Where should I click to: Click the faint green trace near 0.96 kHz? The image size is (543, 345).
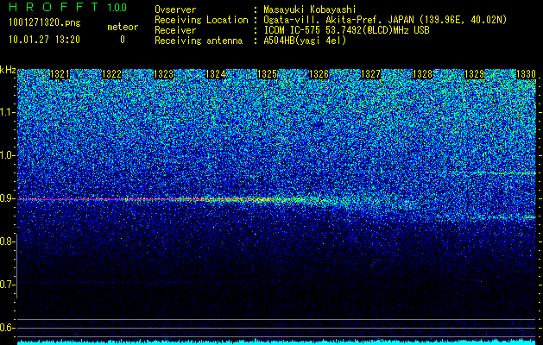(x=499, y=172)
